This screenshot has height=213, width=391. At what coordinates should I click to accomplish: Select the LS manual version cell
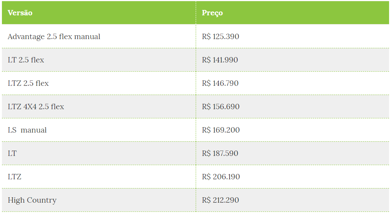(x=99, y=130)
